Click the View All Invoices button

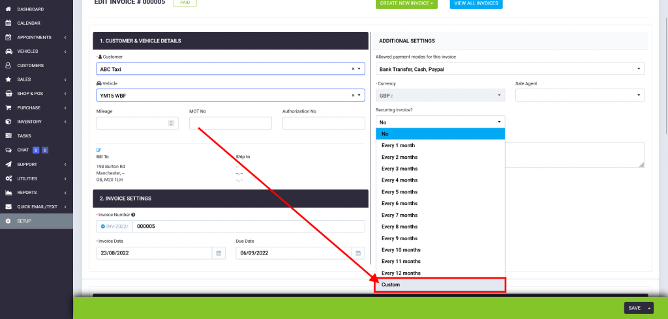(476, 4)
